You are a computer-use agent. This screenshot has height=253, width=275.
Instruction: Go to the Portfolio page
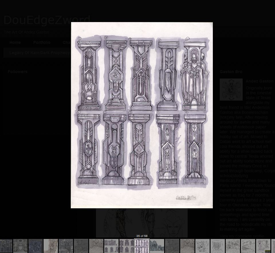click(42, 42)
